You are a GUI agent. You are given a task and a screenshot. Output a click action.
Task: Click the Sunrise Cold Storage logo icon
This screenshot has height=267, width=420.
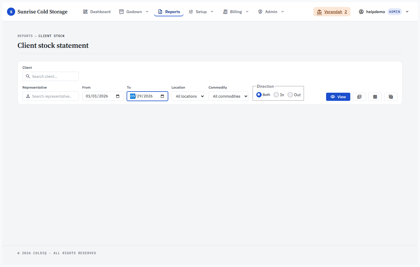[x=11, y=12]
